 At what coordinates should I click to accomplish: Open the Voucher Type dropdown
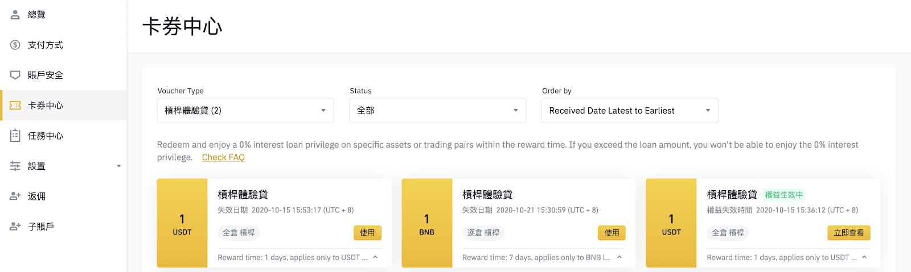pos(245,111)
